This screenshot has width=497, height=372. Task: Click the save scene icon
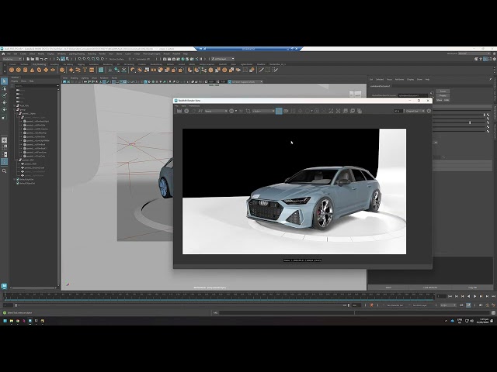tap(37, 59)
